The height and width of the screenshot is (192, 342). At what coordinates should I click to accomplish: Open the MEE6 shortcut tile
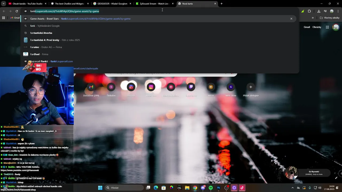(x=211, y=90)
